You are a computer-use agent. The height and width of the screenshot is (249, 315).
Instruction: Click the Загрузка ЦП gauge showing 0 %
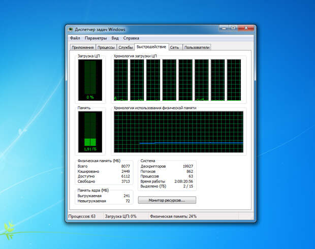[x=90, y=80]
